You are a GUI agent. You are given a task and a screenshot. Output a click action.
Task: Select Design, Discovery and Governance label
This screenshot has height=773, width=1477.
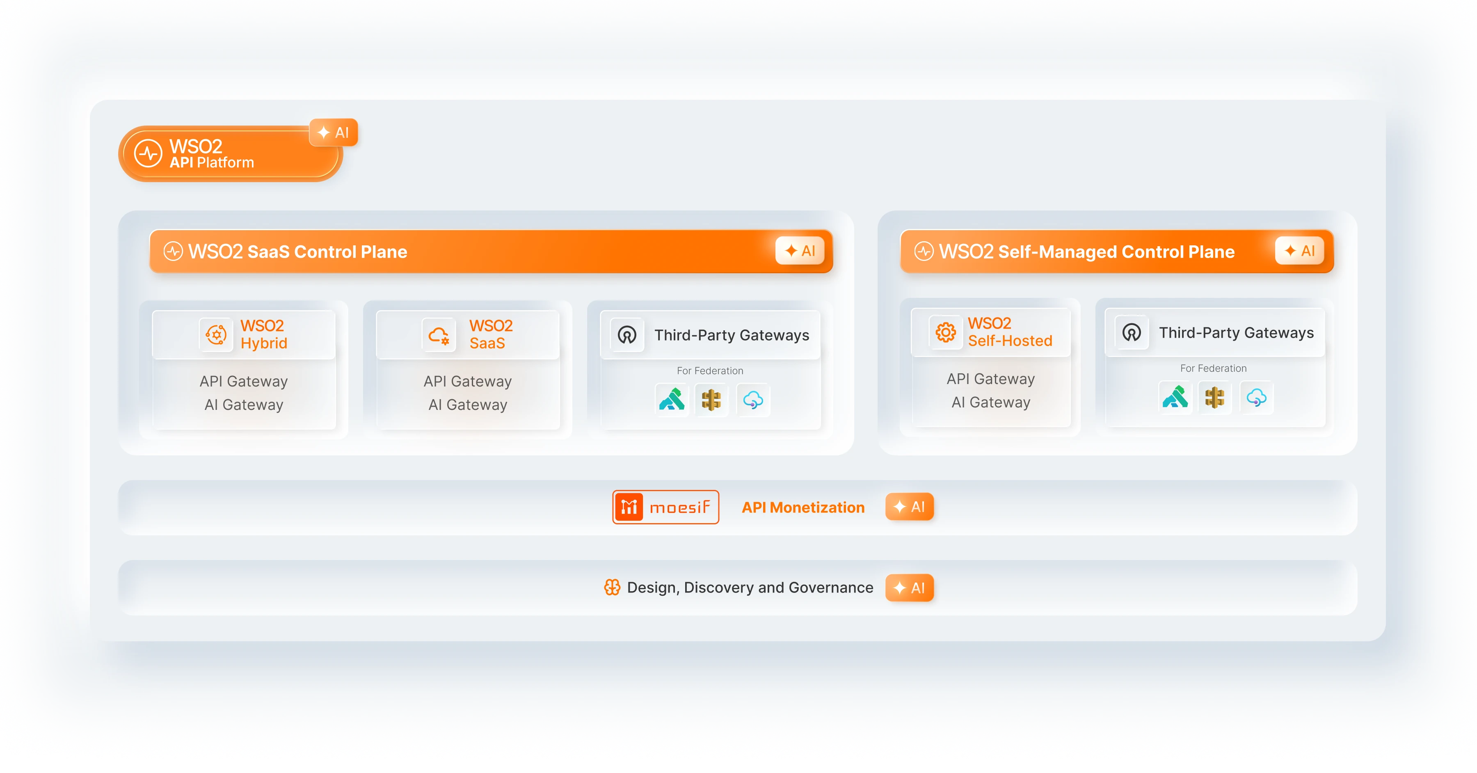750,588
